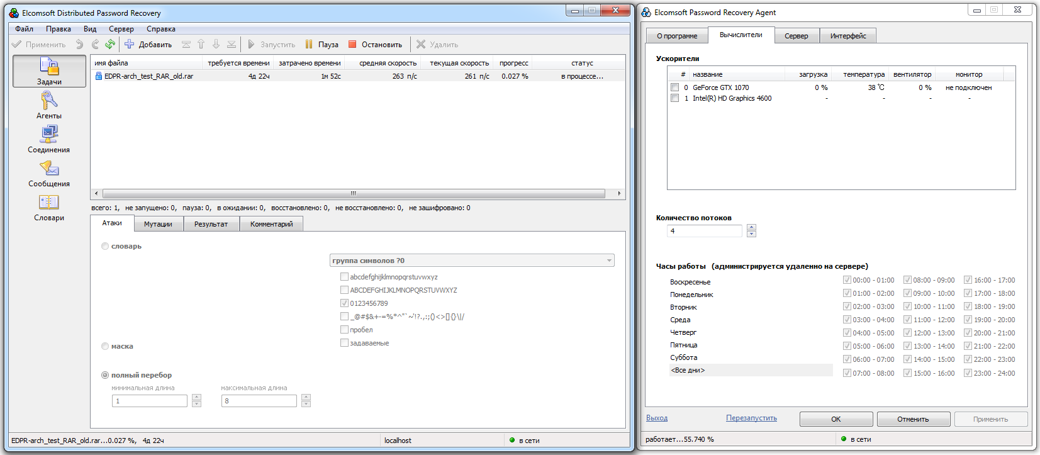Increase минимальная длина with the up arrow

point(196,397)
